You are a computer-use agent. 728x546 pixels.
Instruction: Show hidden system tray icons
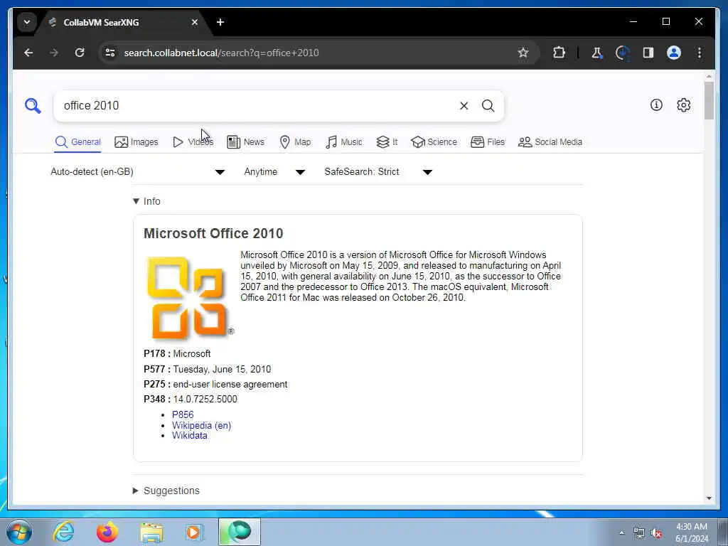point(621,533)
